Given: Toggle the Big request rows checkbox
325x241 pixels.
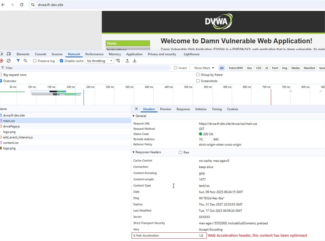Looking at the screenshot, I should pyautogui.click(x=1, y=75).
